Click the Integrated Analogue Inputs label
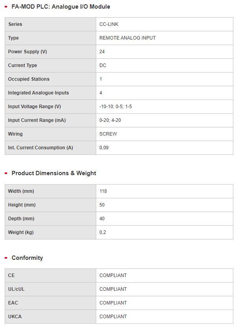Viewport: 240px width, 328px height. (x=38, y=93)
